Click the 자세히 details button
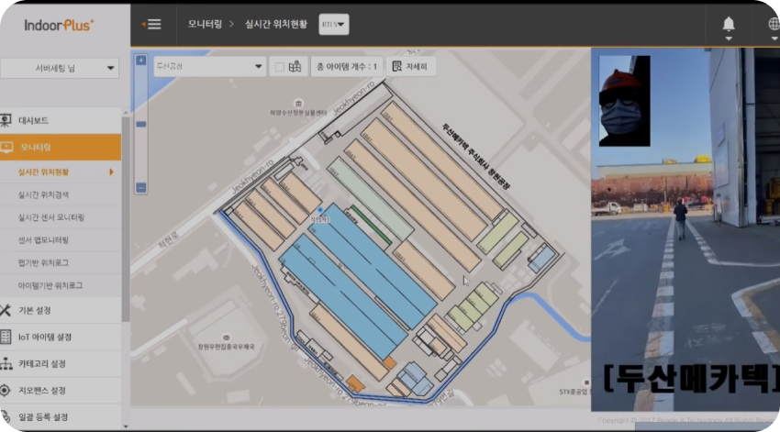The image size is (780, 432). click(x=410, y=67)
